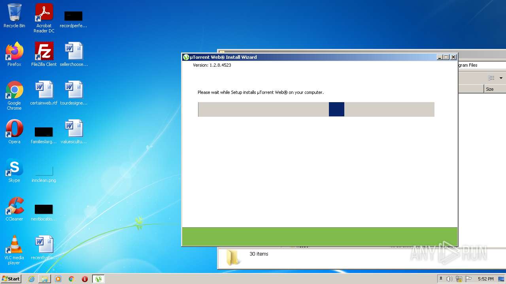Click folder icon in Explorer details pane

point(232,257)
